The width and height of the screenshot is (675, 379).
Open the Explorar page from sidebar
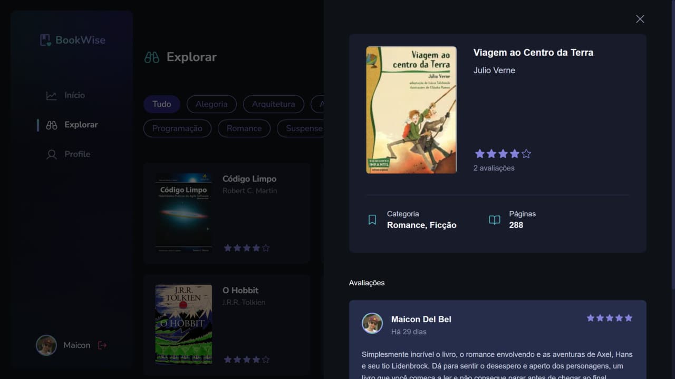(x=80, y=124)
